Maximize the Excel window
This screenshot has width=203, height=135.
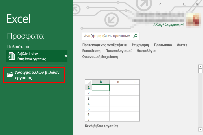pyautogui.click(x=185, y=4)
